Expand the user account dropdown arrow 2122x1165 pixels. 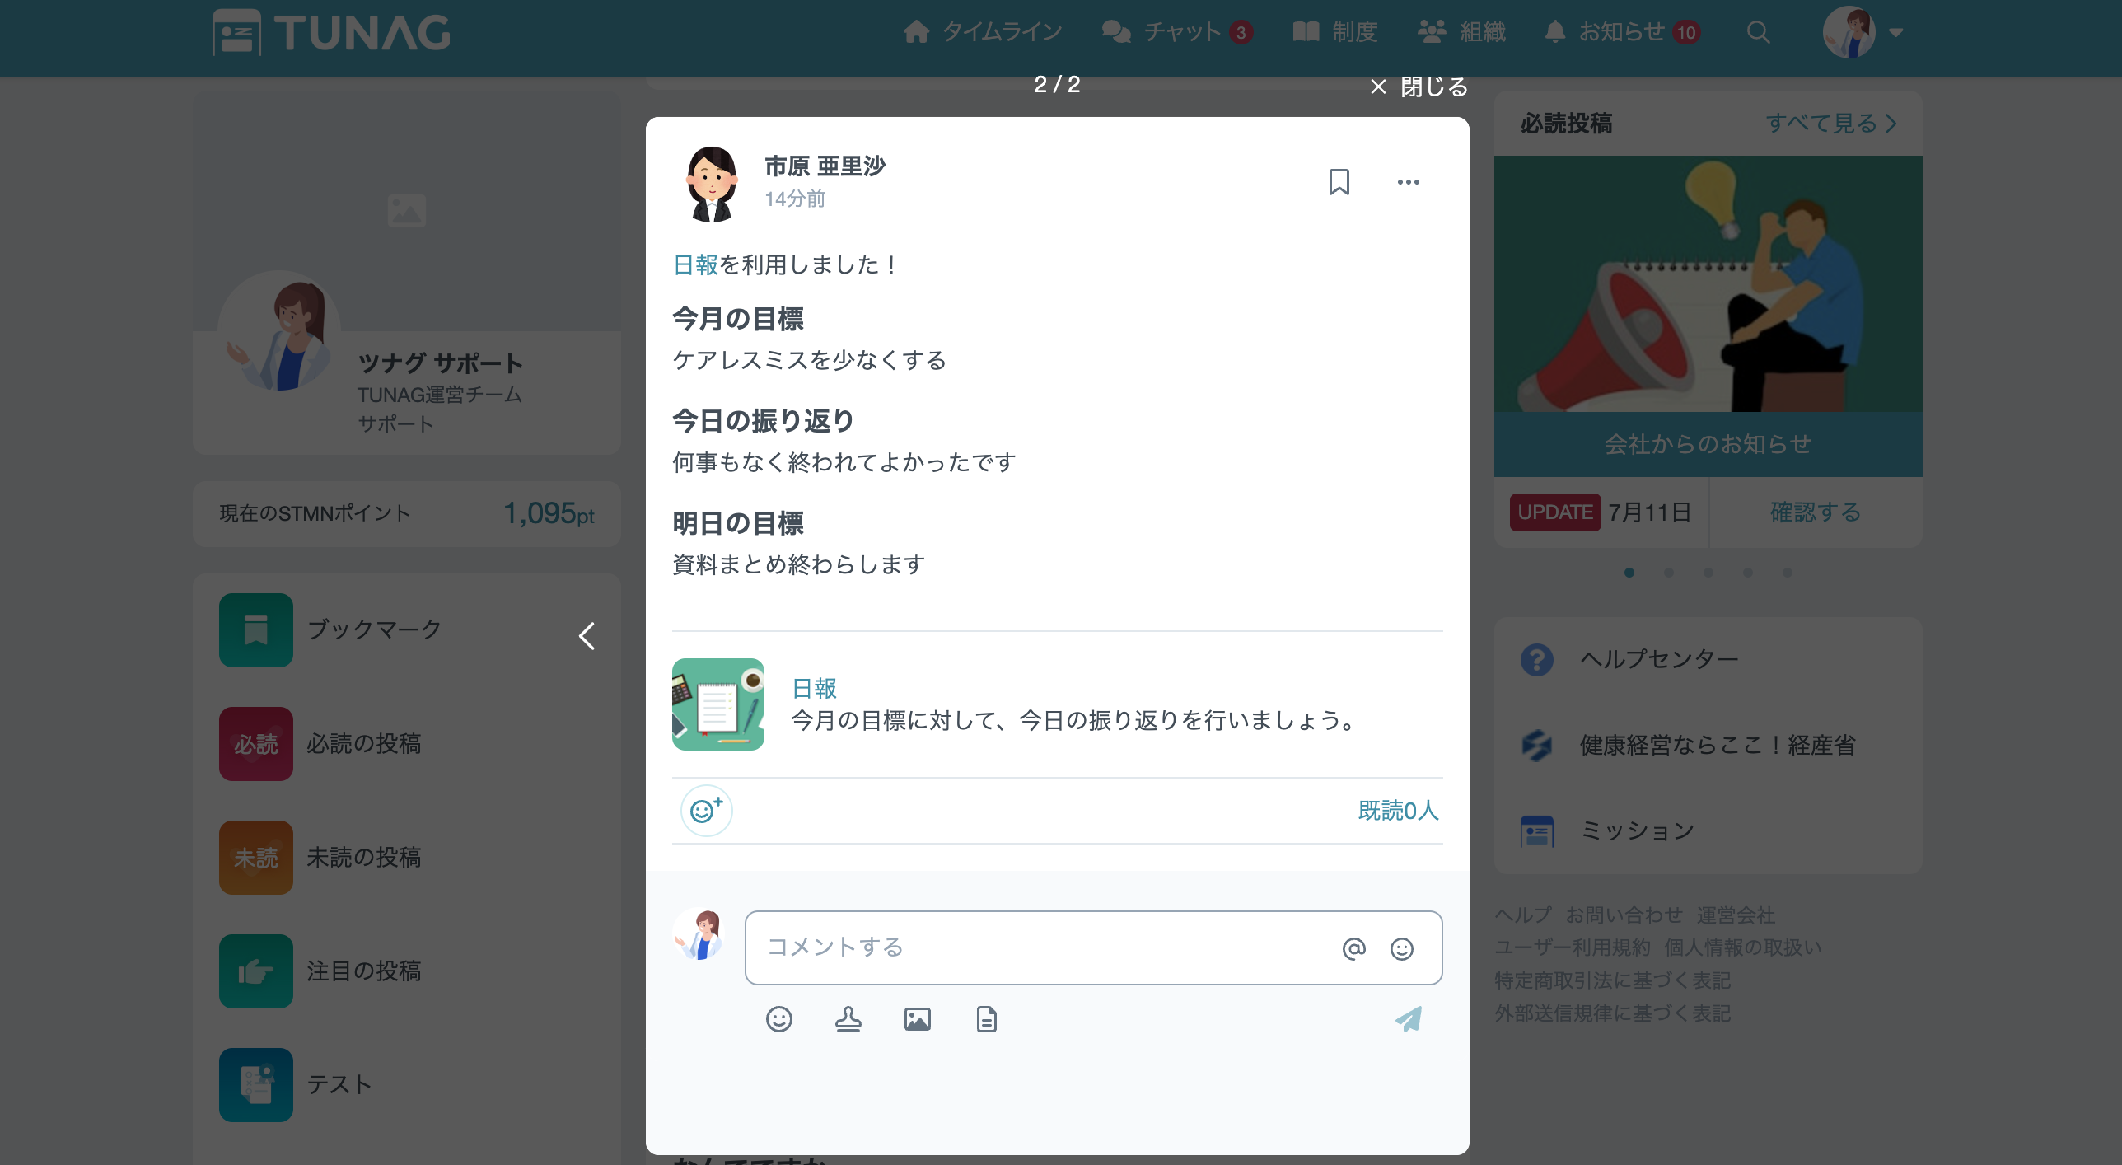(x=1896, y=33)
